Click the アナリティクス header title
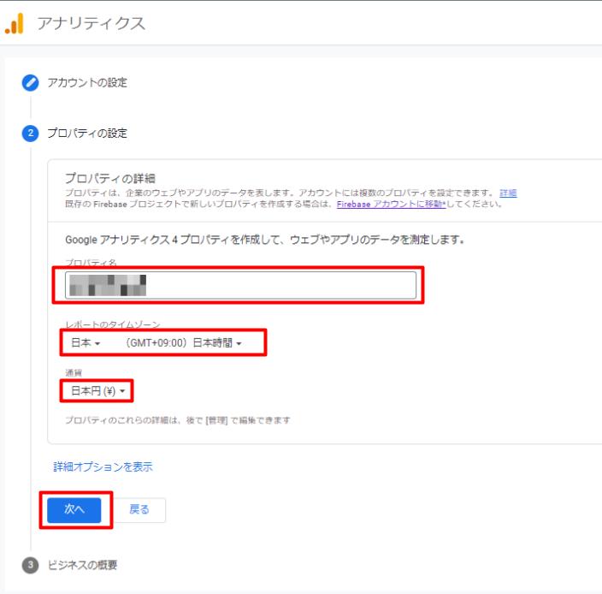 tap(91, 23)
